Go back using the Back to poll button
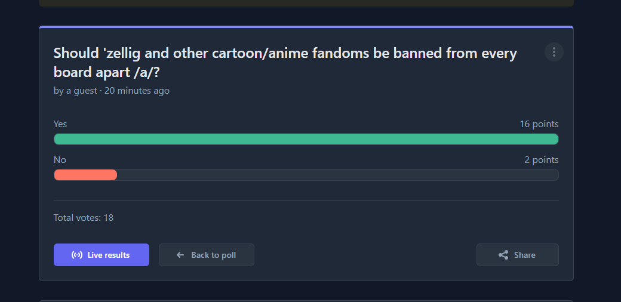Screen dimensions: 621x302 tap(207, 255)
